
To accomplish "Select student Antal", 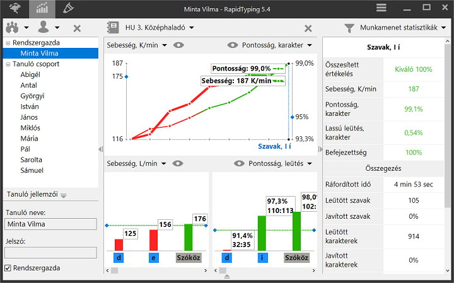I will (28, 85).
